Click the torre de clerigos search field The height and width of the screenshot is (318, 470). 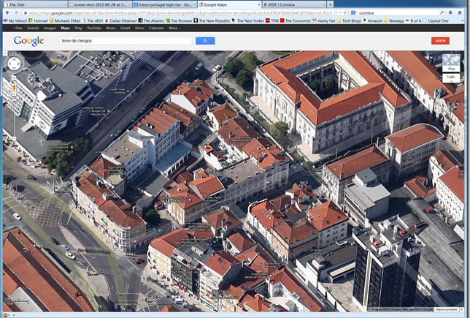coord(124,41)
